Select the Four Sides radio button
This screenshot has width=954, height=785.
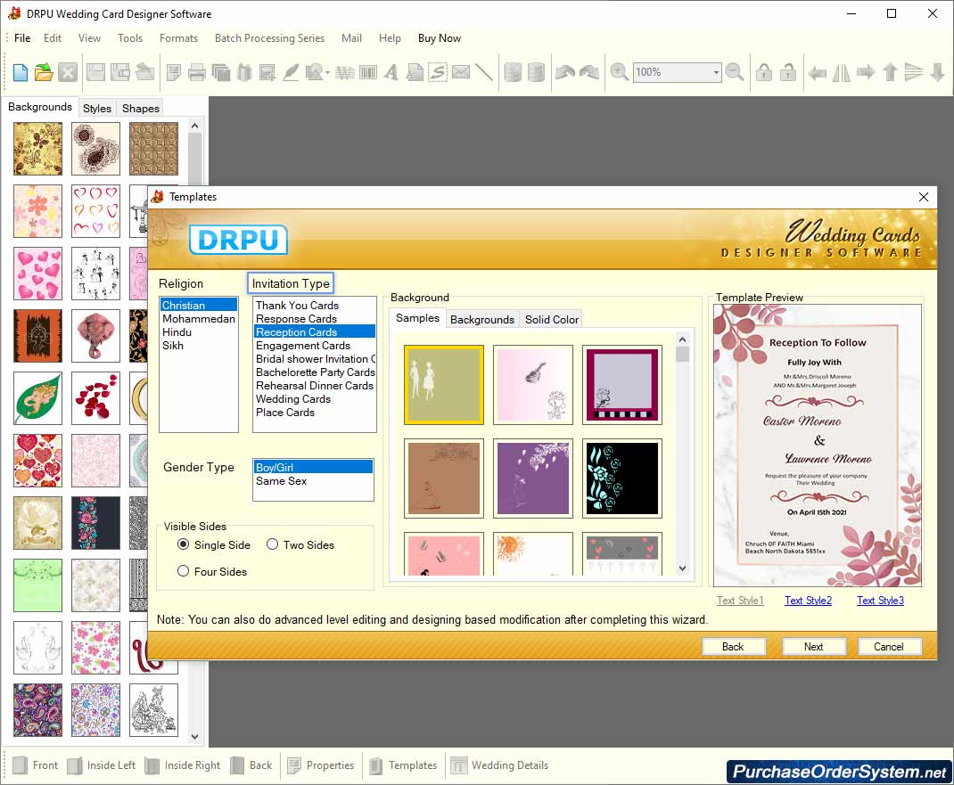coord(183,571)
